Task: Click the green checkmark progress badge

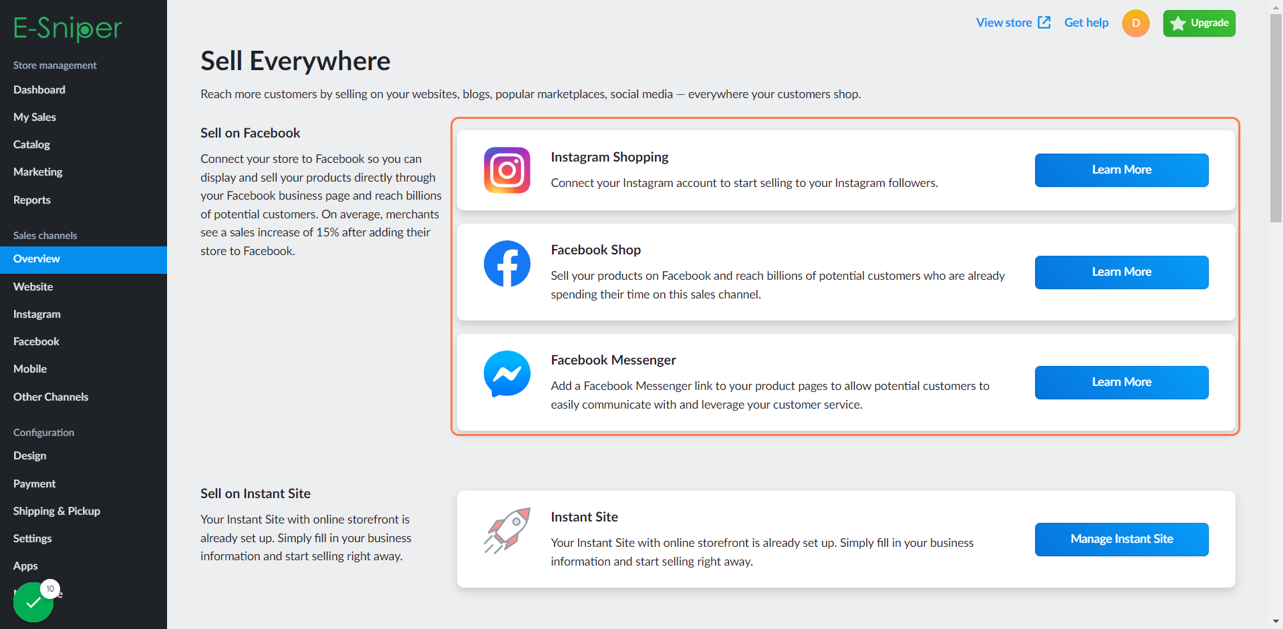Action: tap(33, 602)
